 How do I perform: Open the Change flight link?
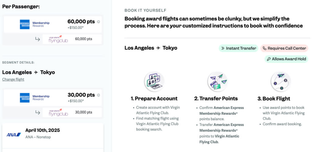(13, 80)
